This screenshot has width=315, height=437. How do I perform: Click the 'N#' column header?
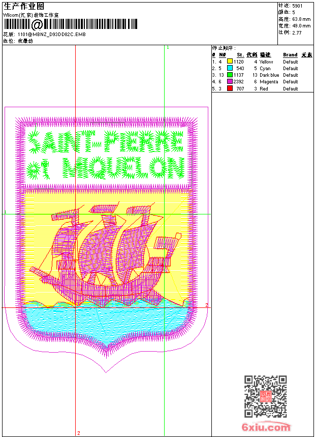(222, 55)
